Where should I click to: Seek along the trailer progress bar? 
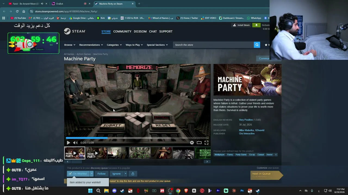[137, 138]
